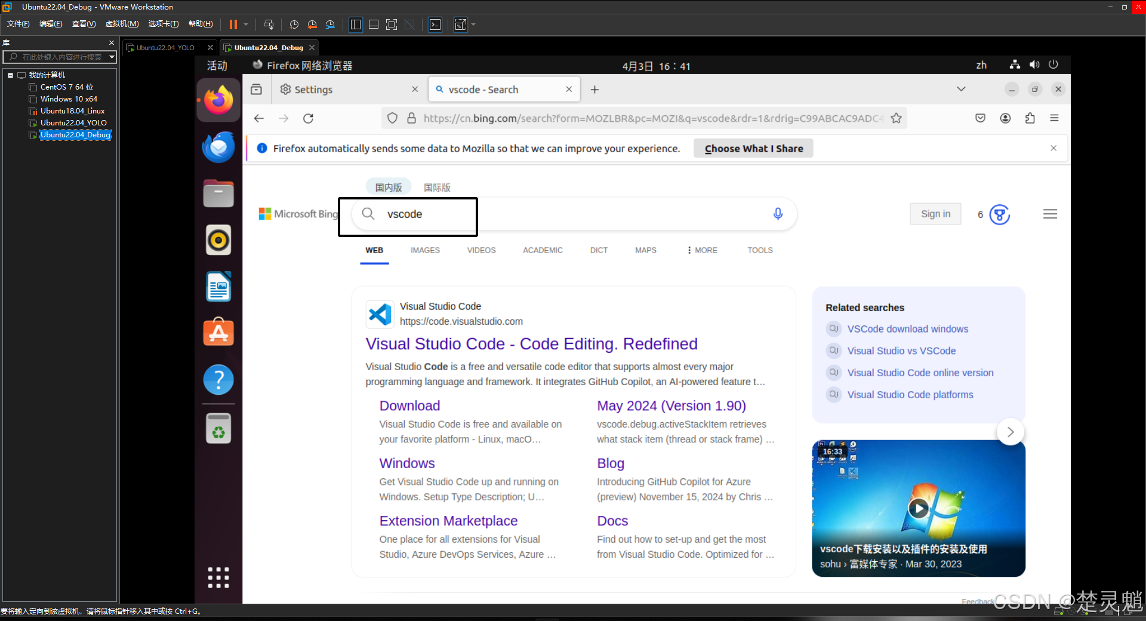Viewport: 1146px width, 621px height.
Task: Click the Bing search box containing vscode
Action: point(573,214)
